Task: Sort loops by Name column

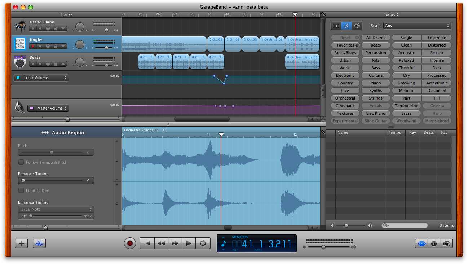Action: pos(359,132)
